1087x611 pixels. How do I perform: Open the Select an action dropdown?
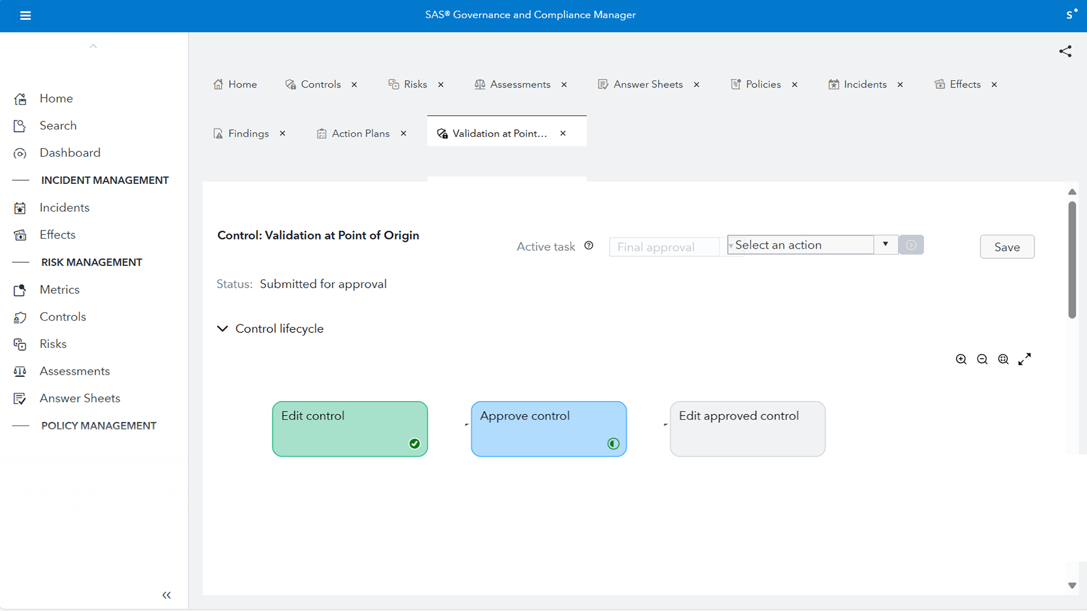(x=885, y=244)
